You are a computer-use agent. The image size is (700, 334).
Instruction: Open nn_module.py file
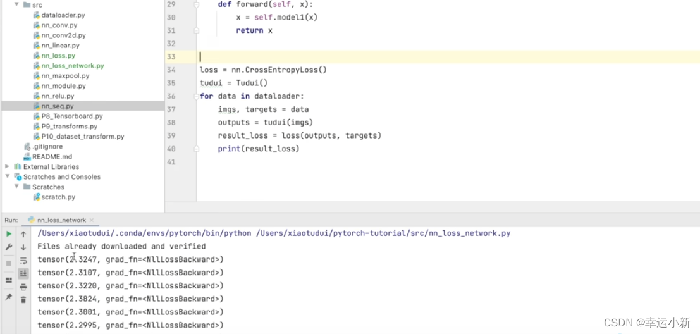tap(63, 86)
